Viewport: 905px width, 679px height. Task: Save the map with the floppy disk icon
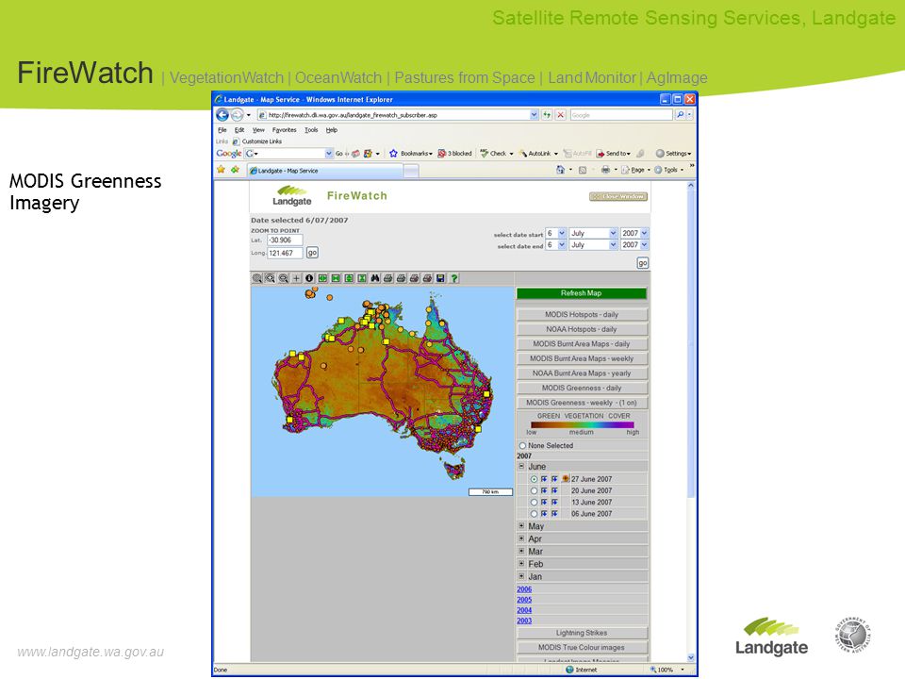[x=440, y=278]
